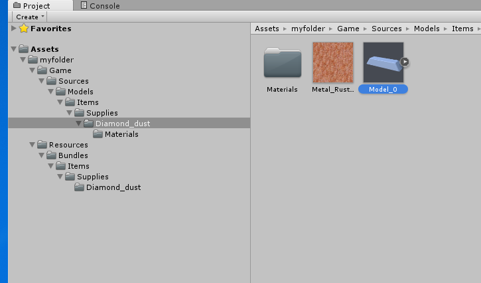Collapse the myfolder tree node arrow
Image resolution: width=481 pixels, height=283 pixels.
point(23,60)
